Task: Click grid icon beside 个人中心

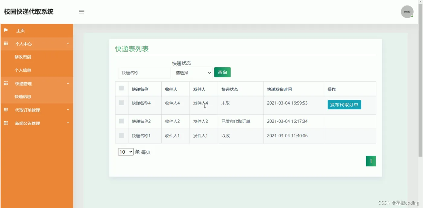Action: click(x=6, y=44)
